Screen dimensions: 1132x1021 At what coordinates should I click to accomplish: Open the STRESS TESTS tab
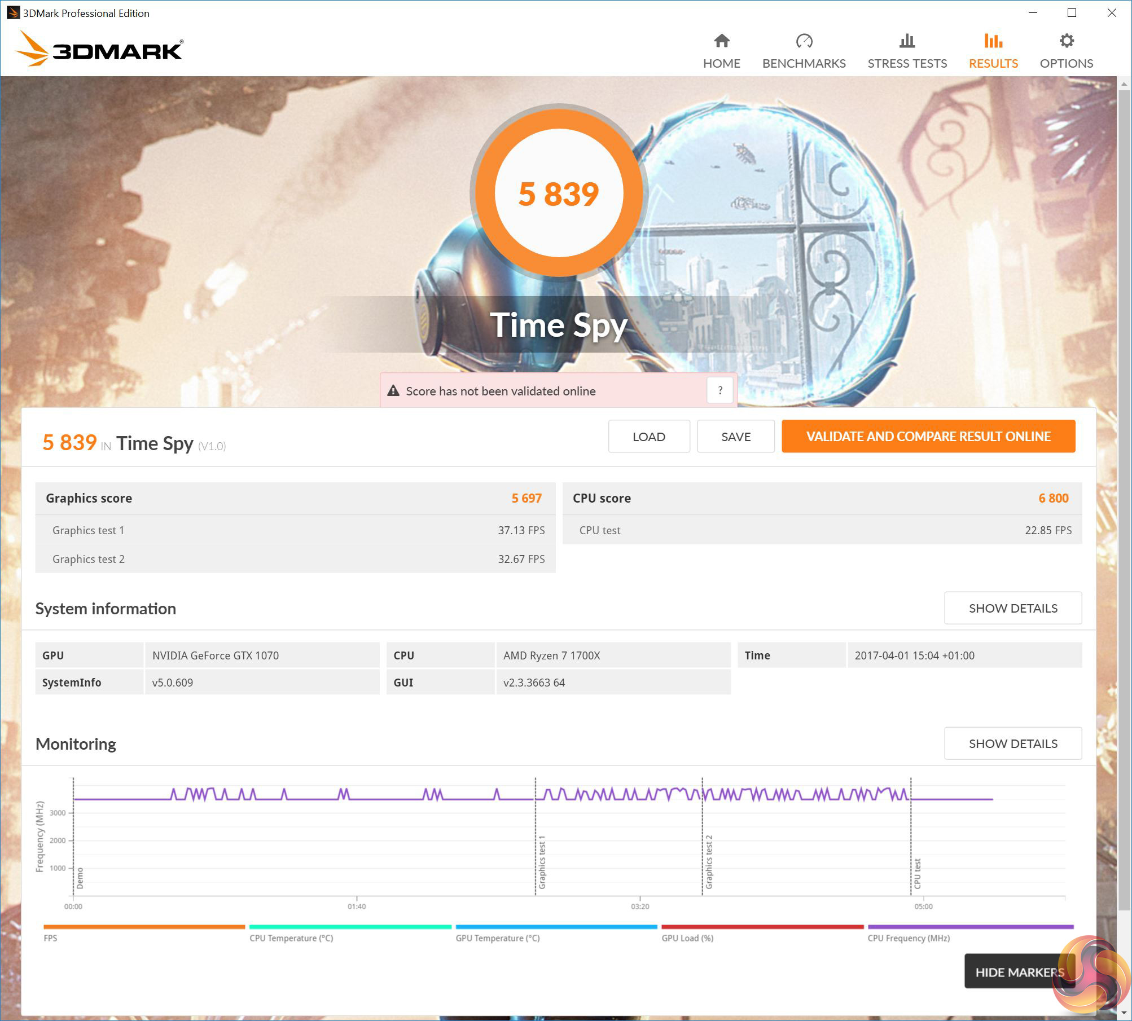pos(907,63)
